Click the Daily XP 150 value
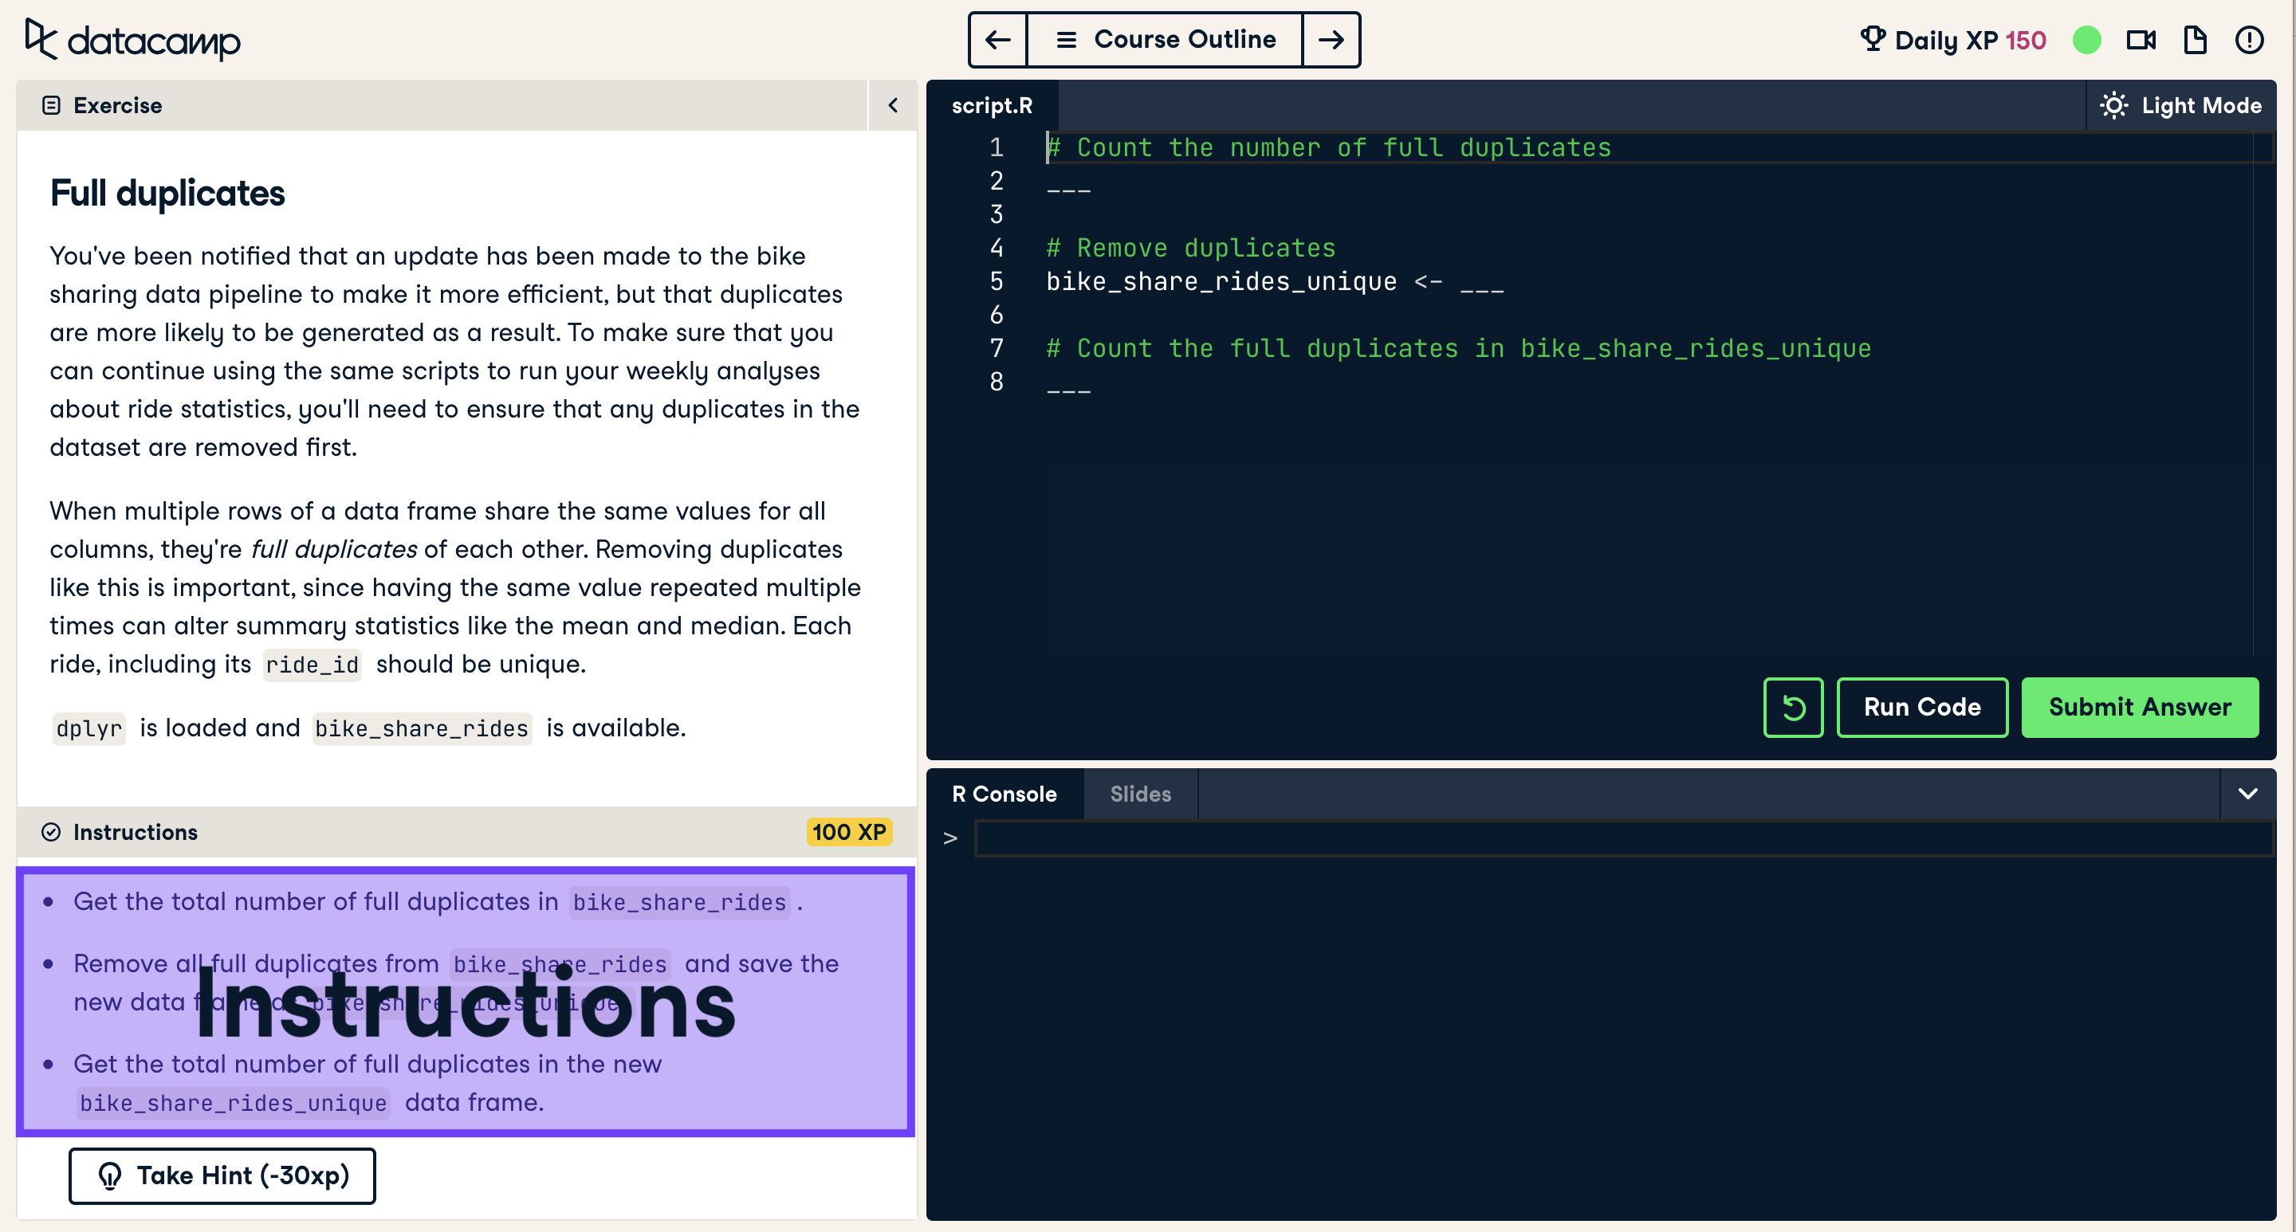 [x=2025, y=40]
